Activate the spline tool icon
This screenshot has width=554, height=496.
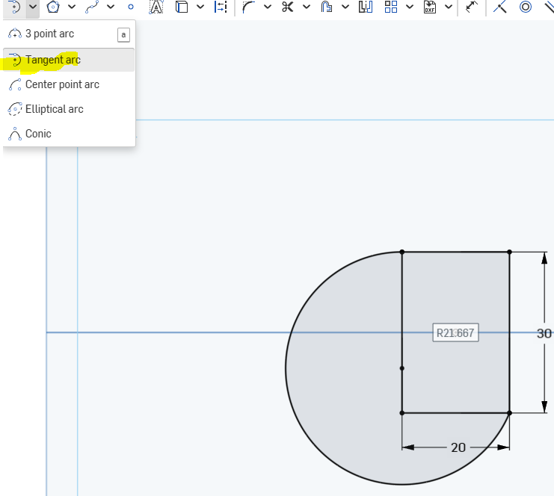point(91,7)
